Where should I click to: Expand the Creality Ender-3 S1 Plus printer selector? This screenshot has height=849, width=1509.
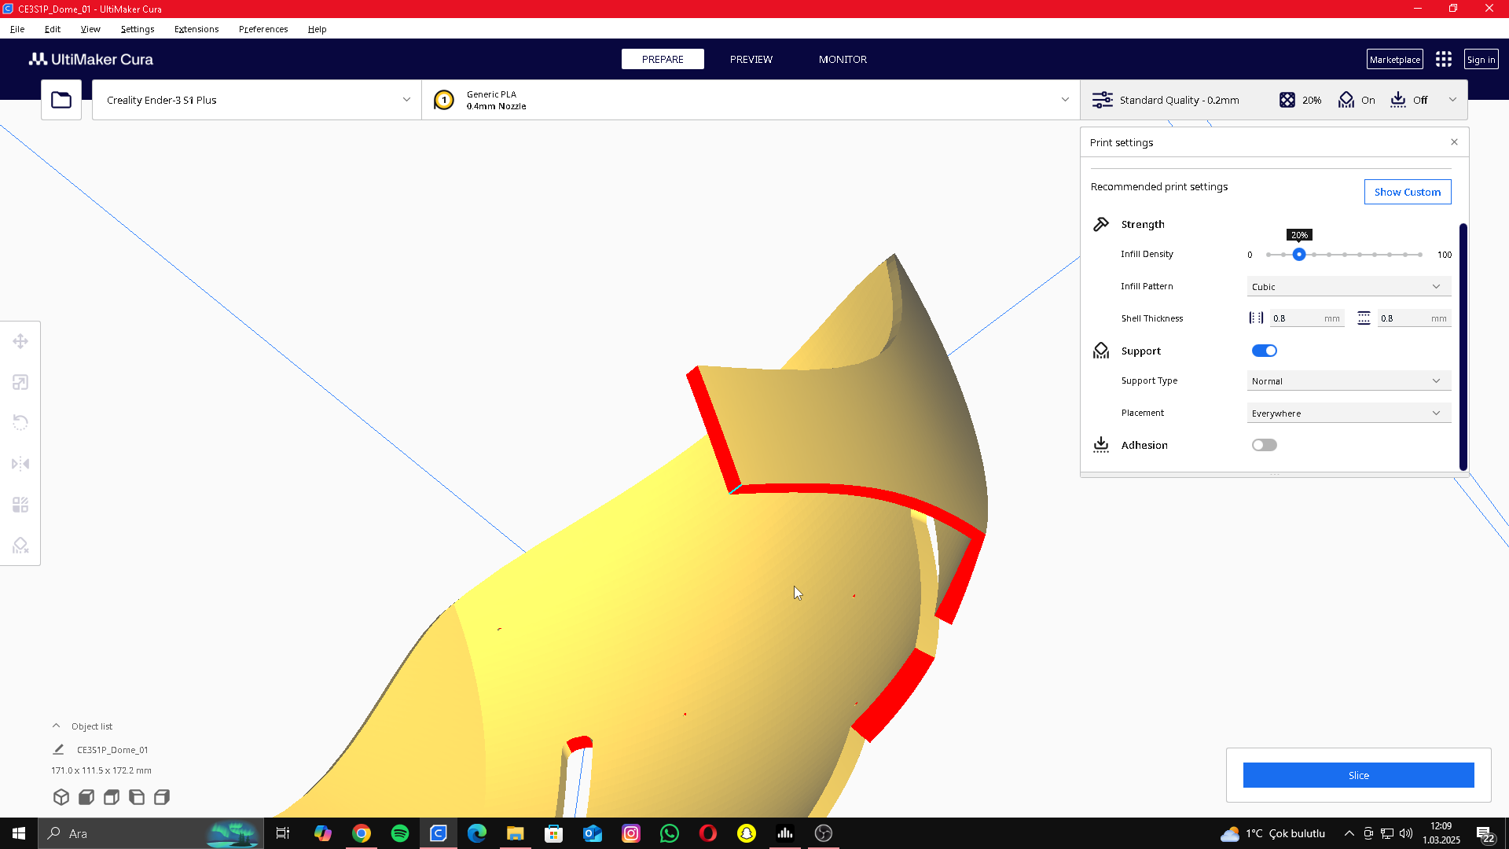(x=257, y=100)
